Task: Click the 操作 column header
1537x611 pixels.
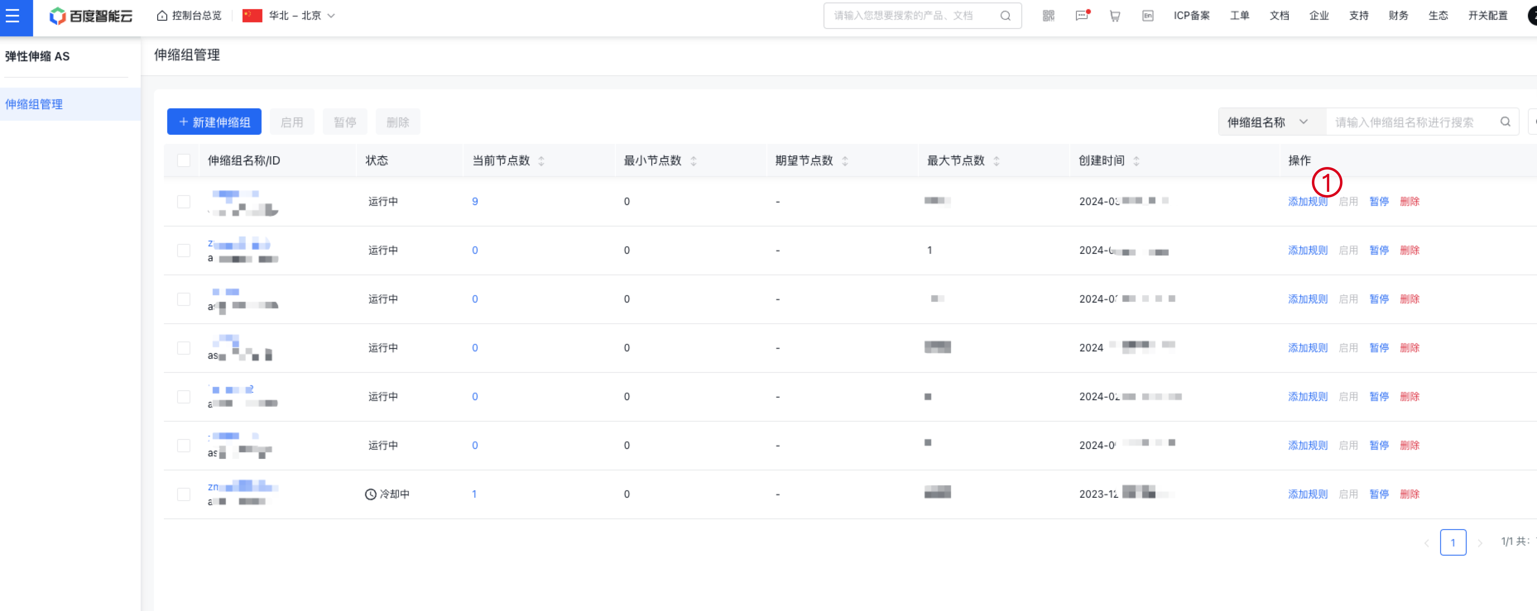Action: tap(1299, 161)
